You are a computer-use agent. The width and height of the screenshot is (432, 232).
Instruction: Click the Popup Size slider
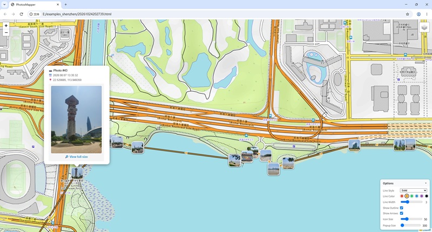pyautogui.click(x=410, y=225)
